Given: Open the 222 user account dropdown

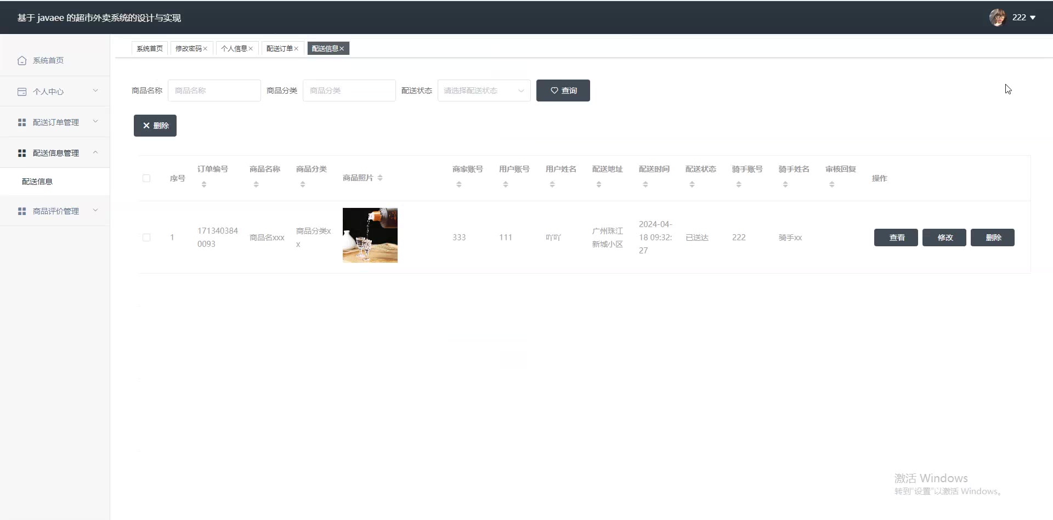Looking at the screenshot, I should click(x=1023, y=18).
